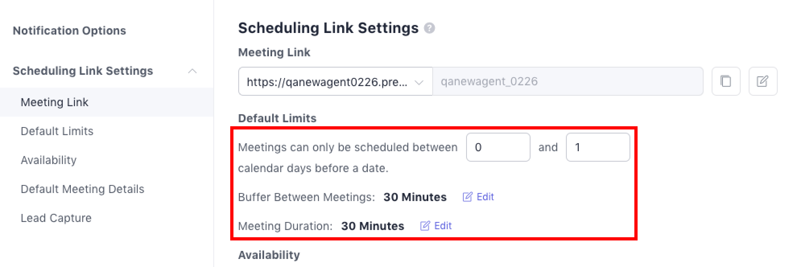Click Edit link for Meeting Duration
Screen dimensions: 801x267
click(443, 226)
